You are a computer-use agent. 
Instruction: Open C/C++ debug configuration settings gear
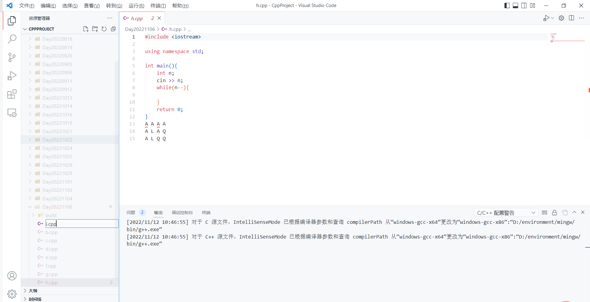pyautogui.click(x=561, y=18)
